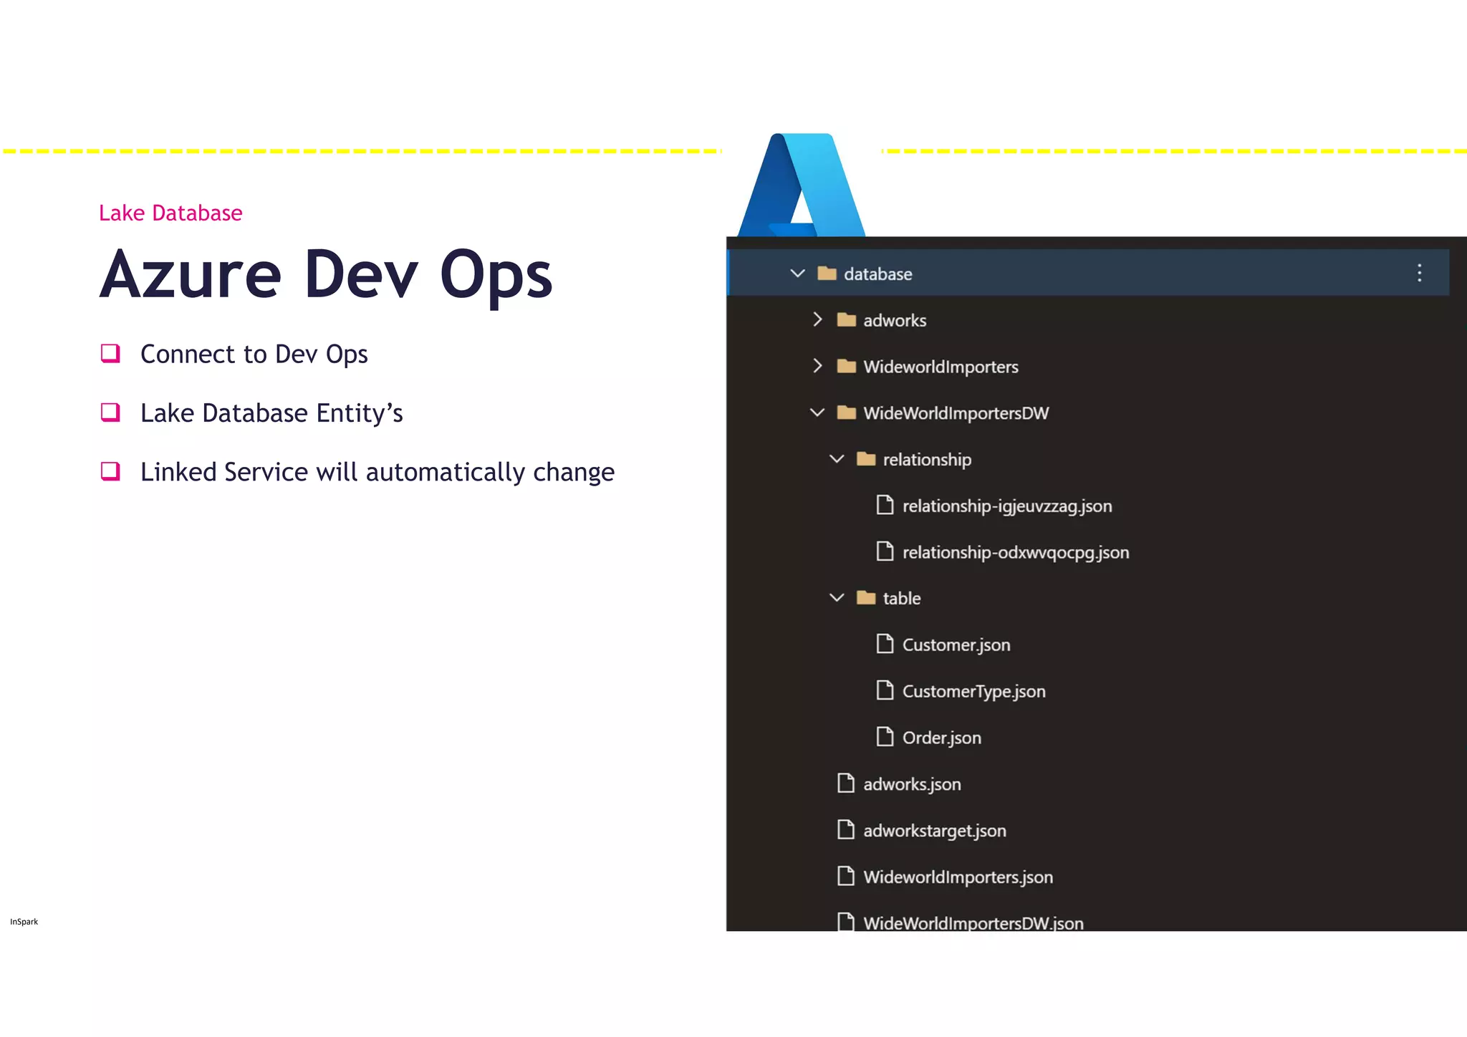Viewport: 1467px width, 1037px height.
Task: Click file icon of relationship-igjeuvzzag.json
Action: (x=885, y=505)
